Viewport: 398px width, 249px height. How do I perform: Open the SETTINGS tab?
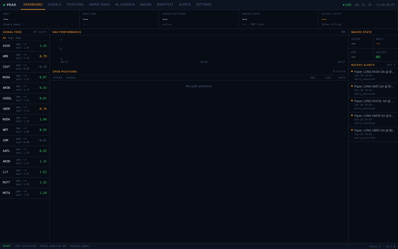(204, 5)
